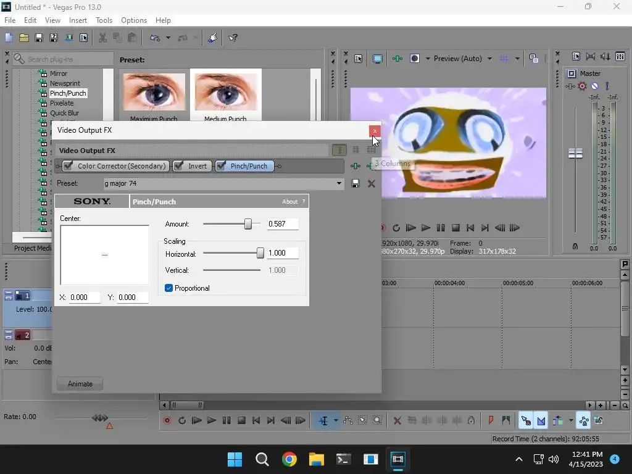
Task: Open preview Project Video Properties icon
Action: coord(359,59)
